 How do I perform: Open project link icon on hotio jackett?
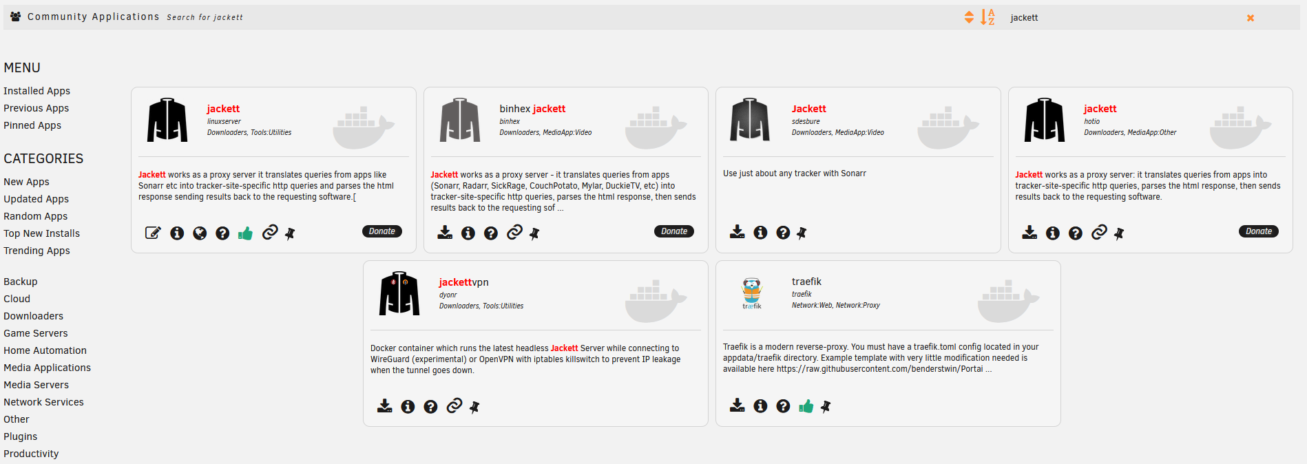coord(1099,232)
